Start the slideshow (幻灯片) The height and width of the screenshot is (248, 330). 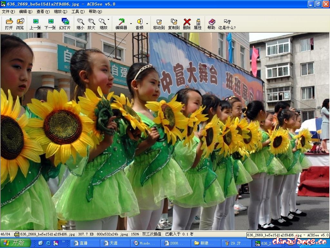coord(65,24)
